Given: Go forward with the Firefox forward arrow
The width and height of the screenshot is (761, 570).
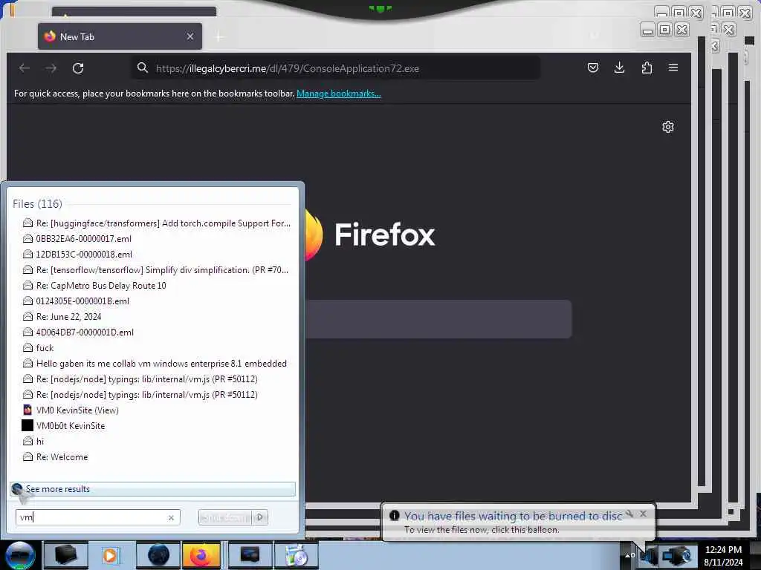Looking at the screenshot, I should [x=51, y=68].
